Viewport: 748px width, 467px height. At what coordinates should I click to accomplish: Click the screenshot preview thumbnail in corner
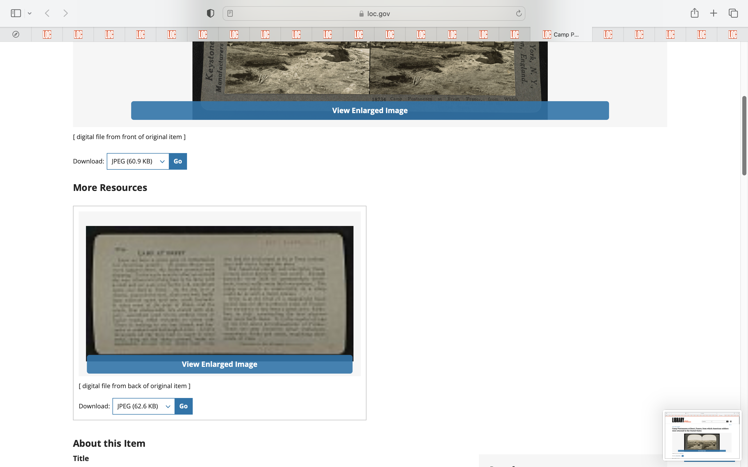702,435
